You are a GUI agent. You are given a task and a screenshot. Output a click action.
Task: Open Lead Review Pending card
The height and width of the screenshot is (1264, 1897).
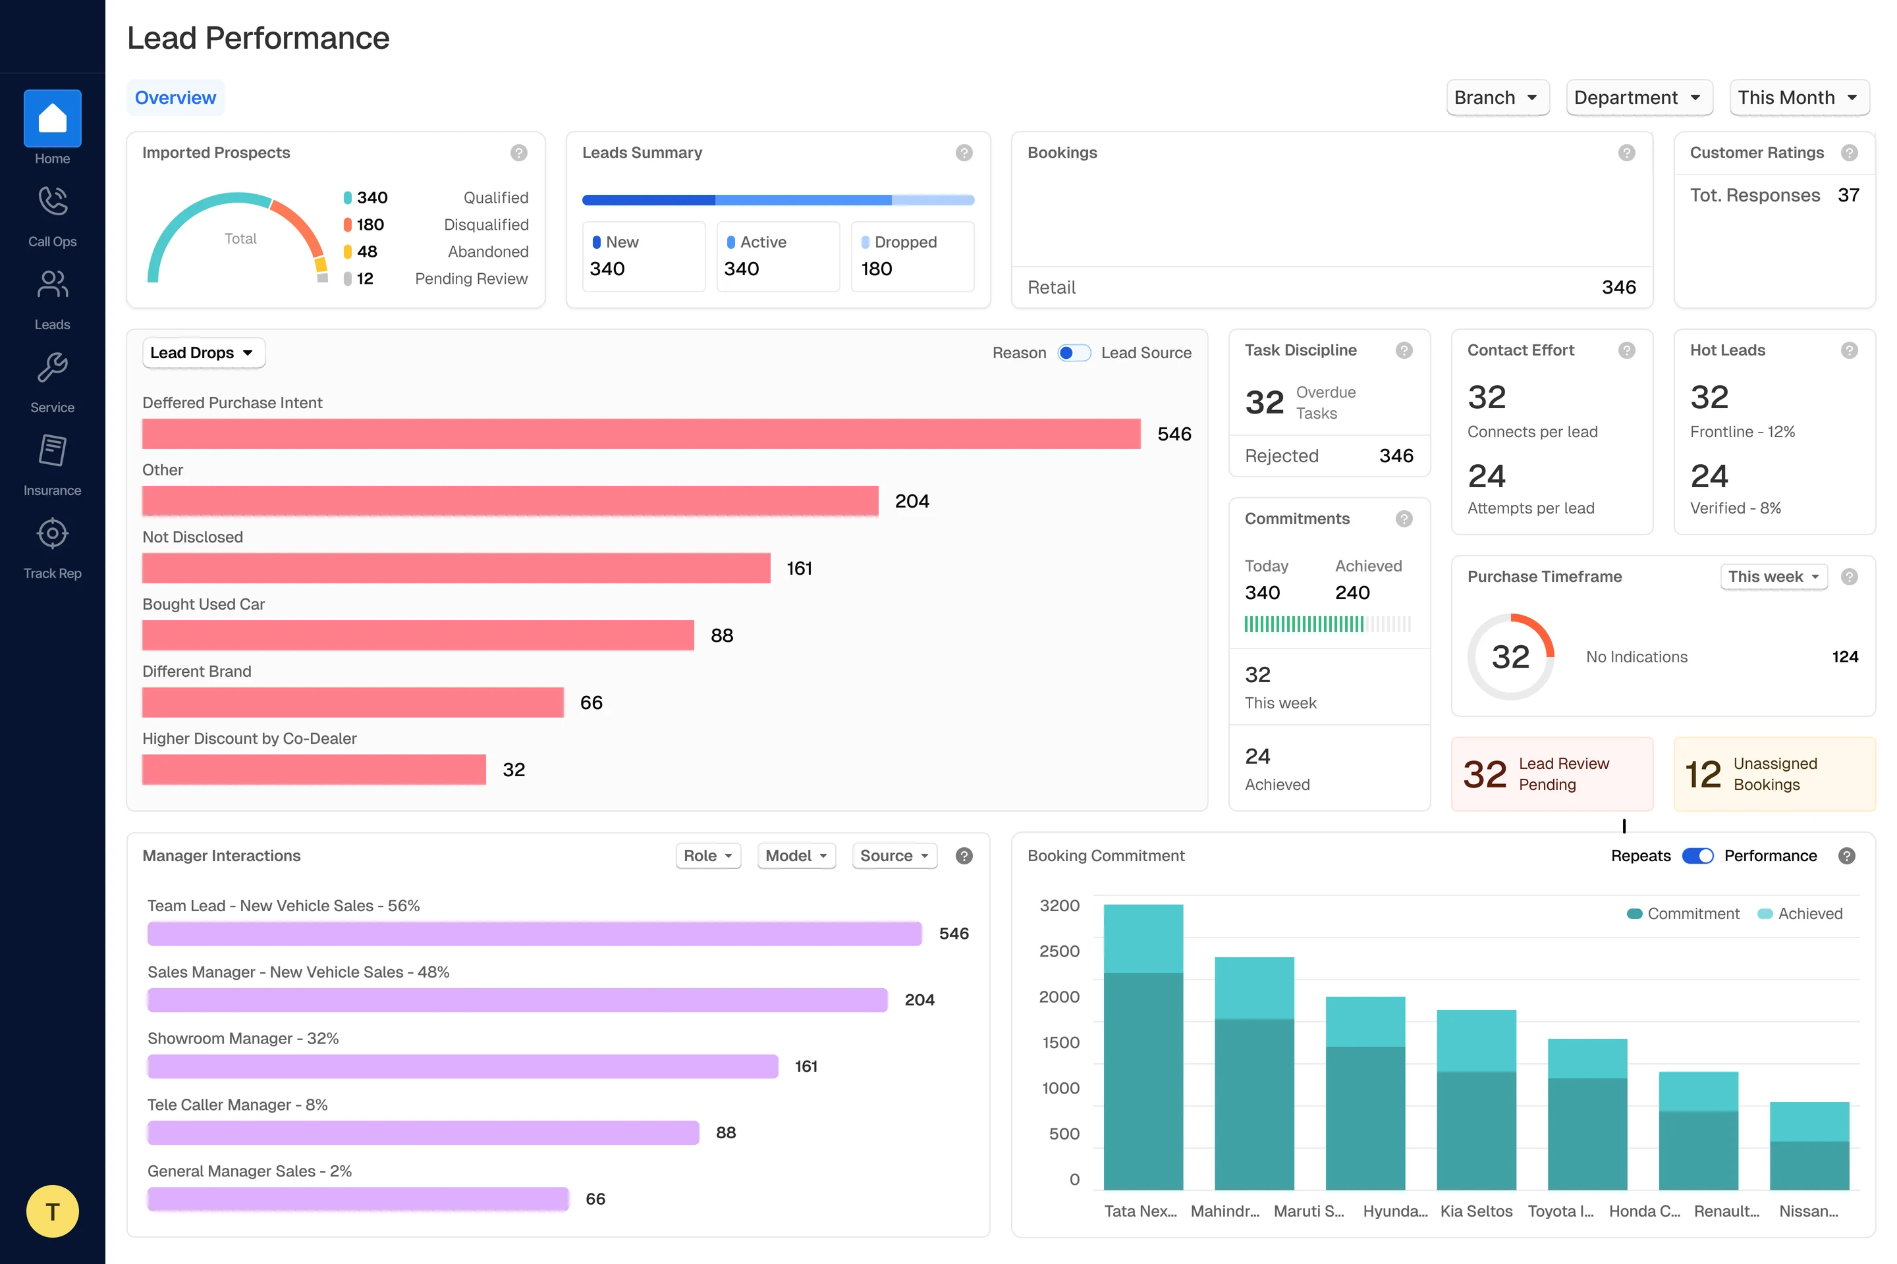(1552, 774)
